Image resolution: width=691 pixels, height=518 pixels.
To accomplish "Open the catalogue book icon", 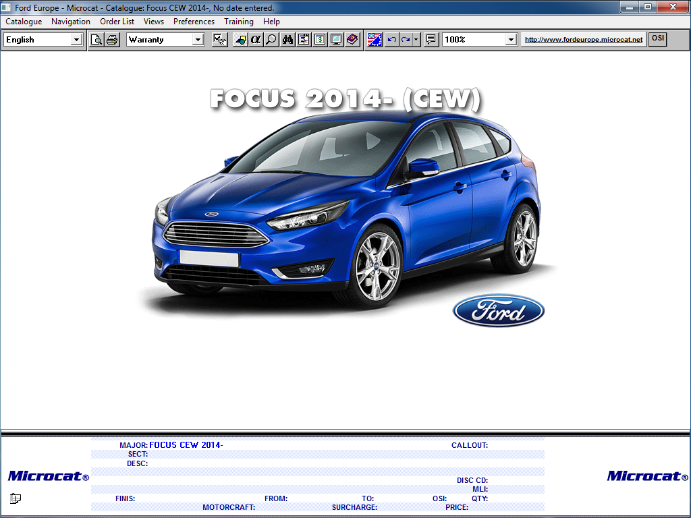I will coord(352,39).
